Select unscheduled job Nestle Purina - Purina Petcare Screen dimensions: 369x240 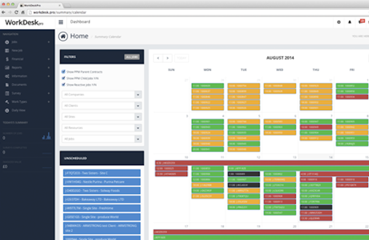click(101, 182)
